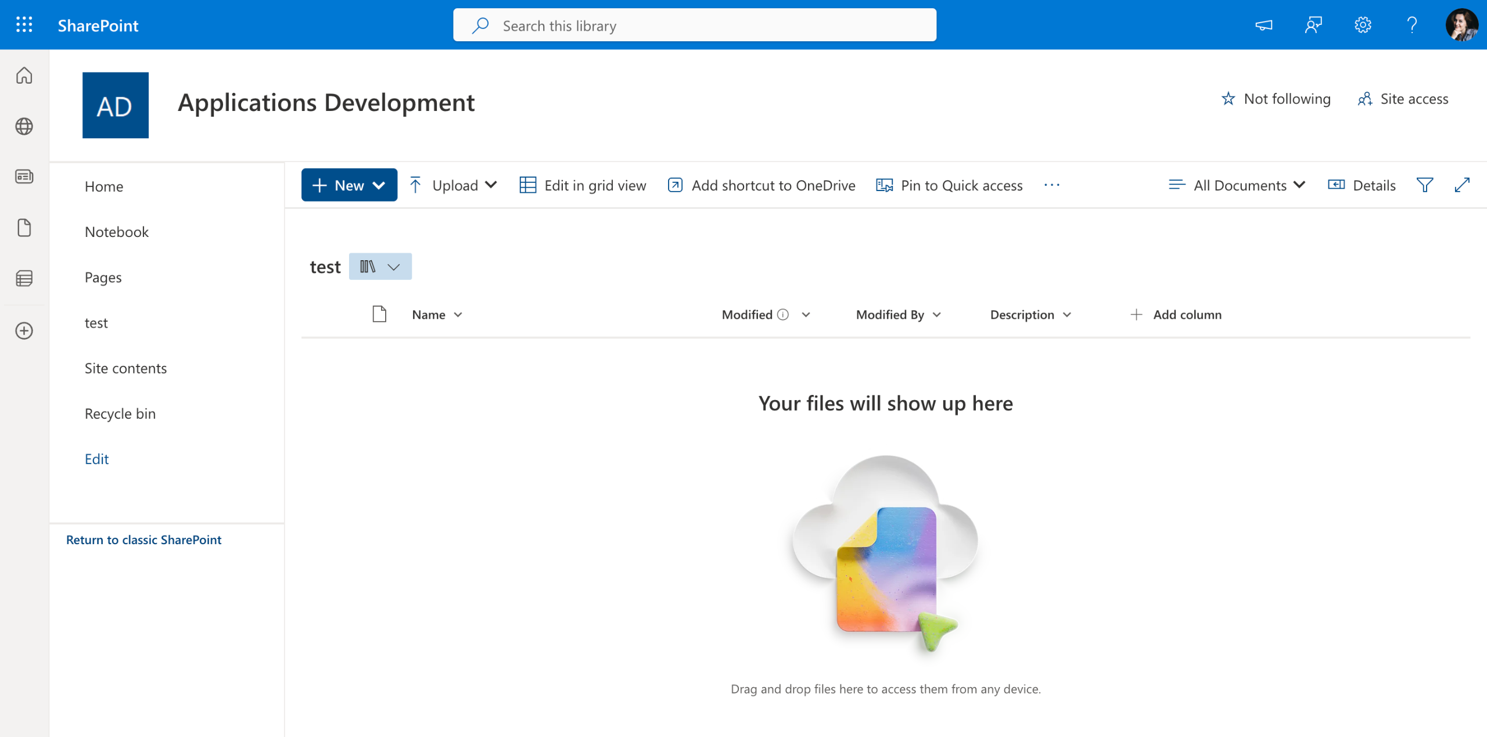Click the megaphone announcements icon
The image size is (1487, 737).
[1263, 25]
